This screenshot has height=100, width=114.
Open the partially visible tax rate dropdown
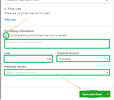click(57, 1)
